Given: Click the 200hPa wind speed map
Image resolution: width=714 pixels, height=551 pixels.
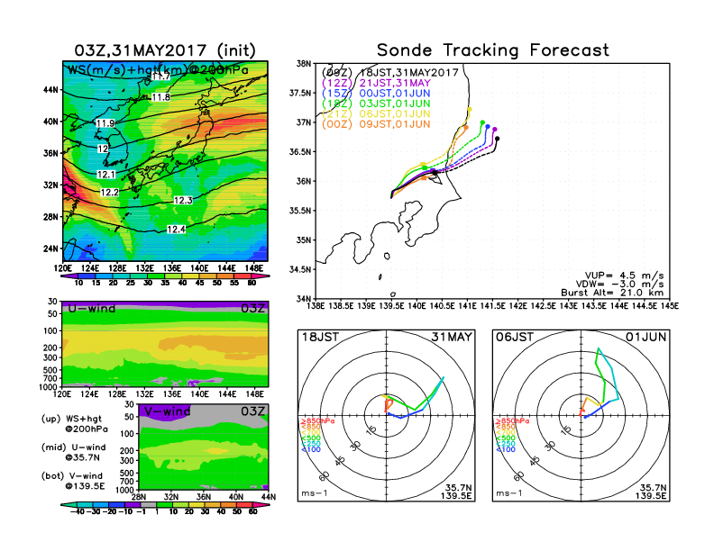Looking at the screenshot, I should pos(165,161).
